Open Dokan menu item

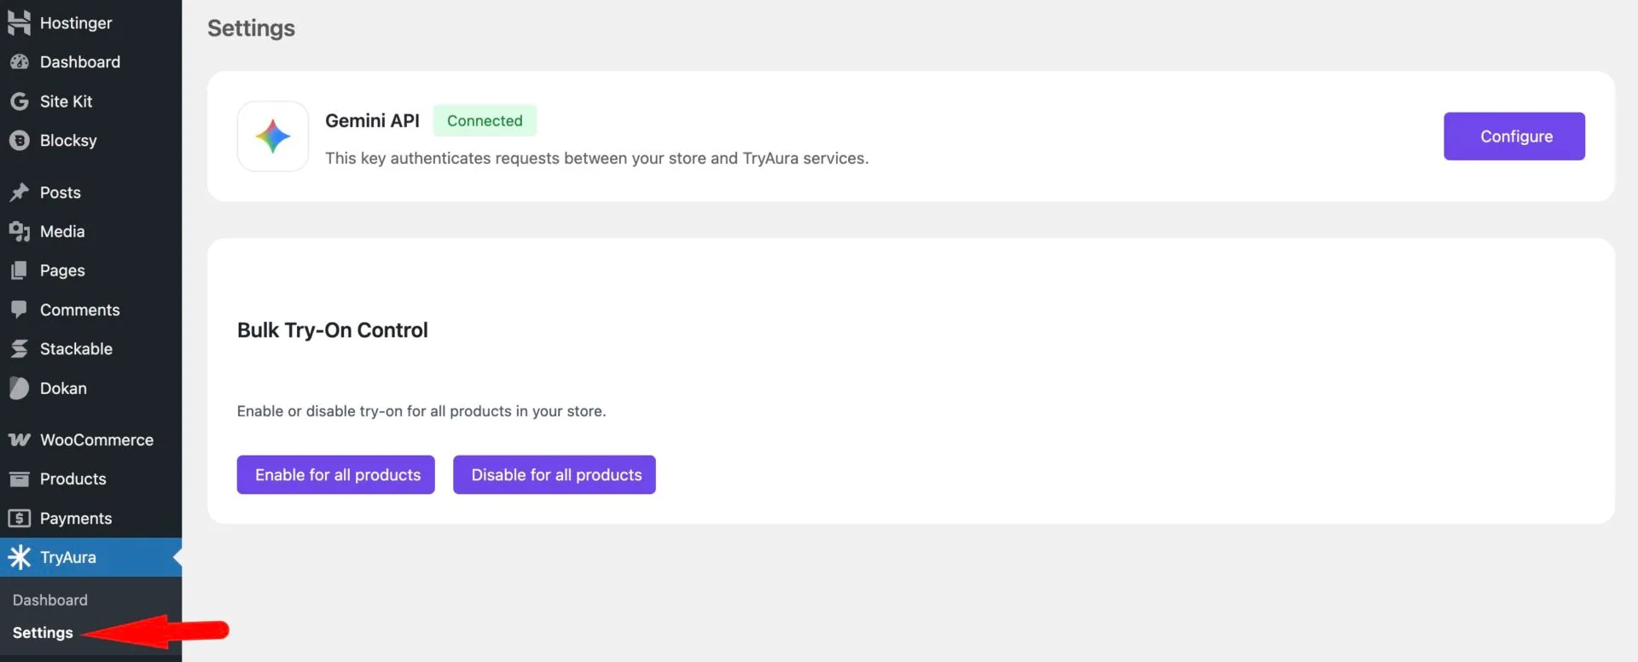pos(90,388)
